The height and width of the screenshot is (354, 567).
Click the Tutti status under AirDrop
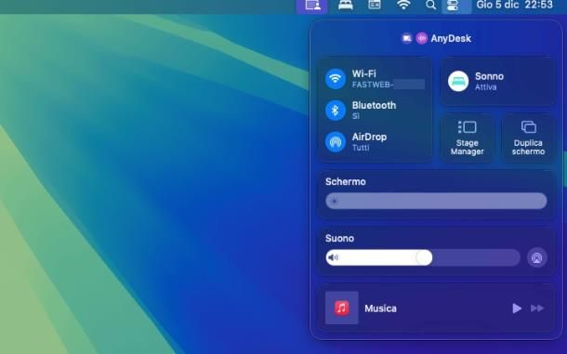coord(361,148)
